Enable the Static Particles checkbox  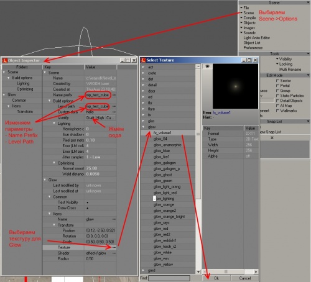click(277, 96)
